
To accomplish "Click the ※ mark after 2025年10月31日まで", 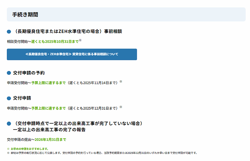I will (x=80, y=40).
